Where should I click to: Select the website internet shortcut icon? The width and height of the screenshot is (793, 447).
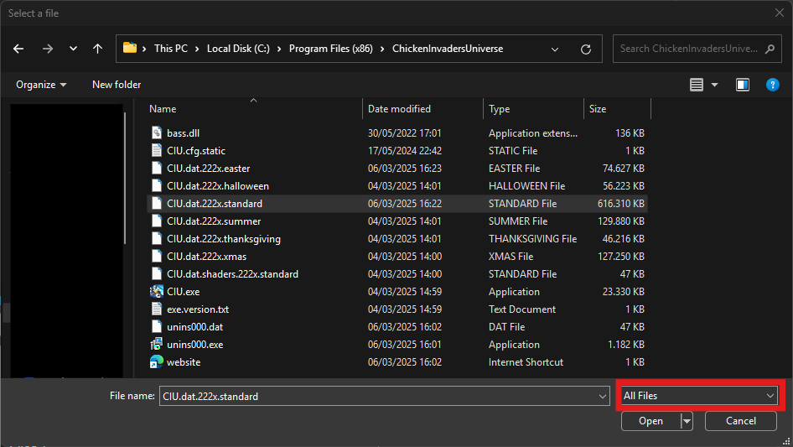click(x=157, y=362)
